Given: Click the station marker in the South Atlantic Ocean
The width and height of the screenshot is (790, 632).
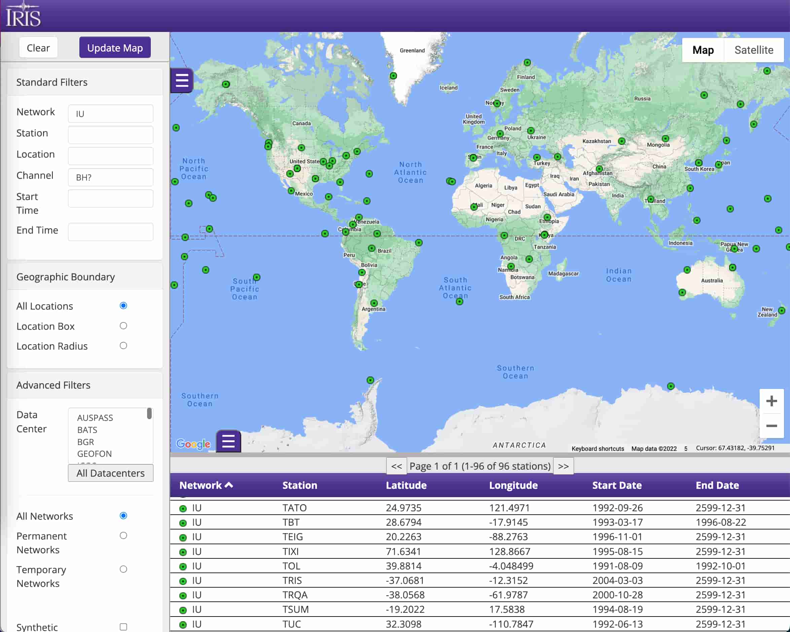Looking at the screenshot, I should [x=460, y=301].
